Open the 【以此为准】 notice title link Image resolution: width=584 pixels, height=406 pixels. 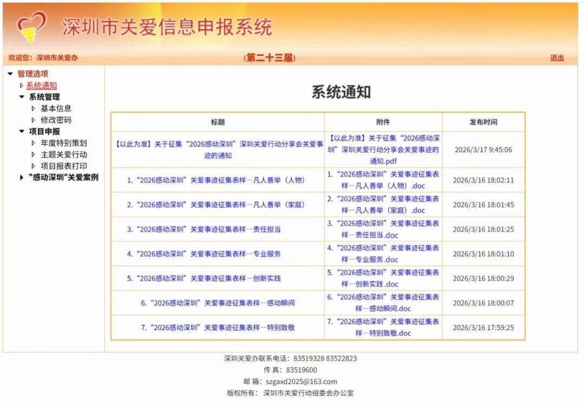pos(218,150)
